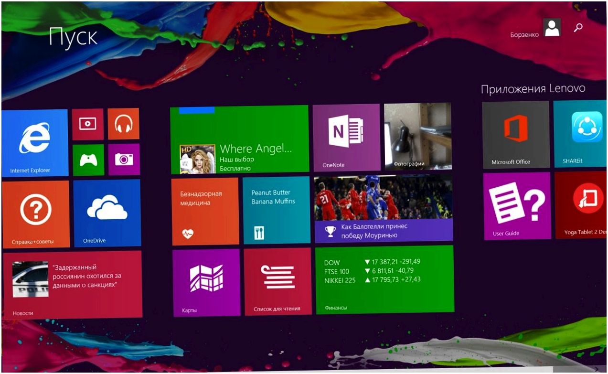Click the Борзенко account name
608x374 pixels.
(x=524, y=34)
